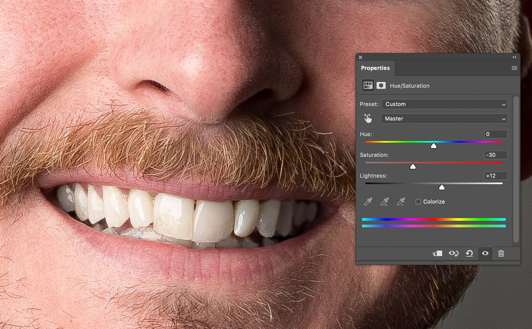Choose the Subtract from Sample eyedropper
The image size is (532, 329).
pos(401,202)
